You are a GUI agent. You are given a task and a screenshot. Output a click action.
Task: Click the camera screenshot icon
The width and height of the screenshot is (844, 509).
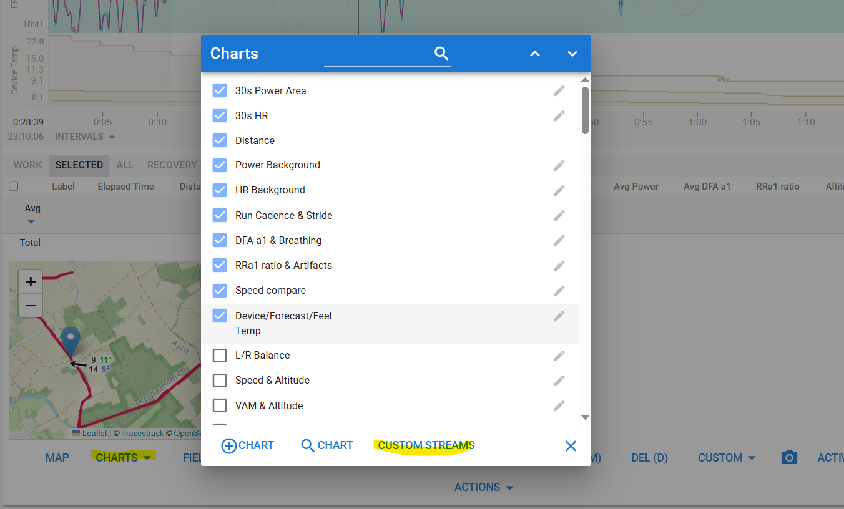[790, 458]
